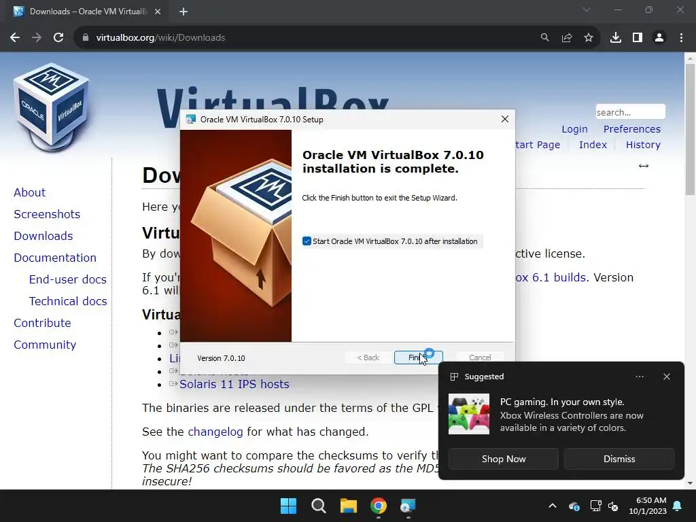
Task: Click the Chrome back arrow
Action: point(15,38)
